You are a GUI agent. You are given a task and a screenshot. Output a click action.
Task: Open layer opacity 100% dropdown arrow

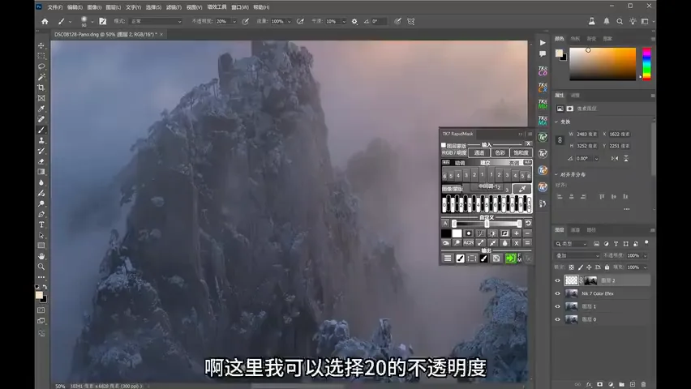click(x=645, y=255)
